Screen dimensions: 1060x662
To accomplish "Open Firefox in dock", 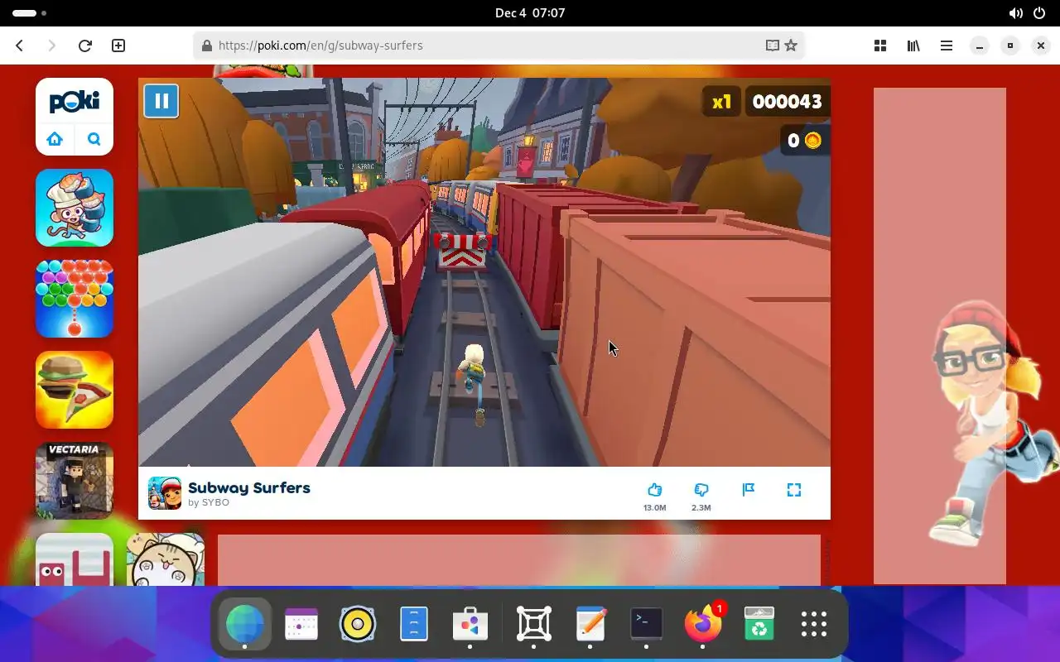I will [703, 624].
